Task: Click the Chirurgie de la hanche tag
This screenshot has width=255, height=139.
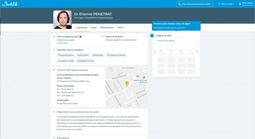Action: 116,55
